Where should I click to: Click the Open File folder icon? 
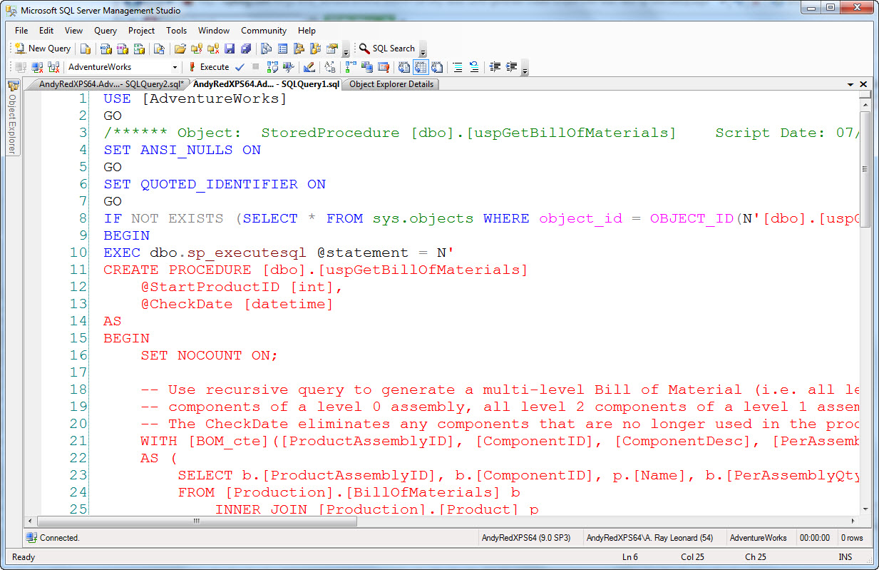pos(180,49)
